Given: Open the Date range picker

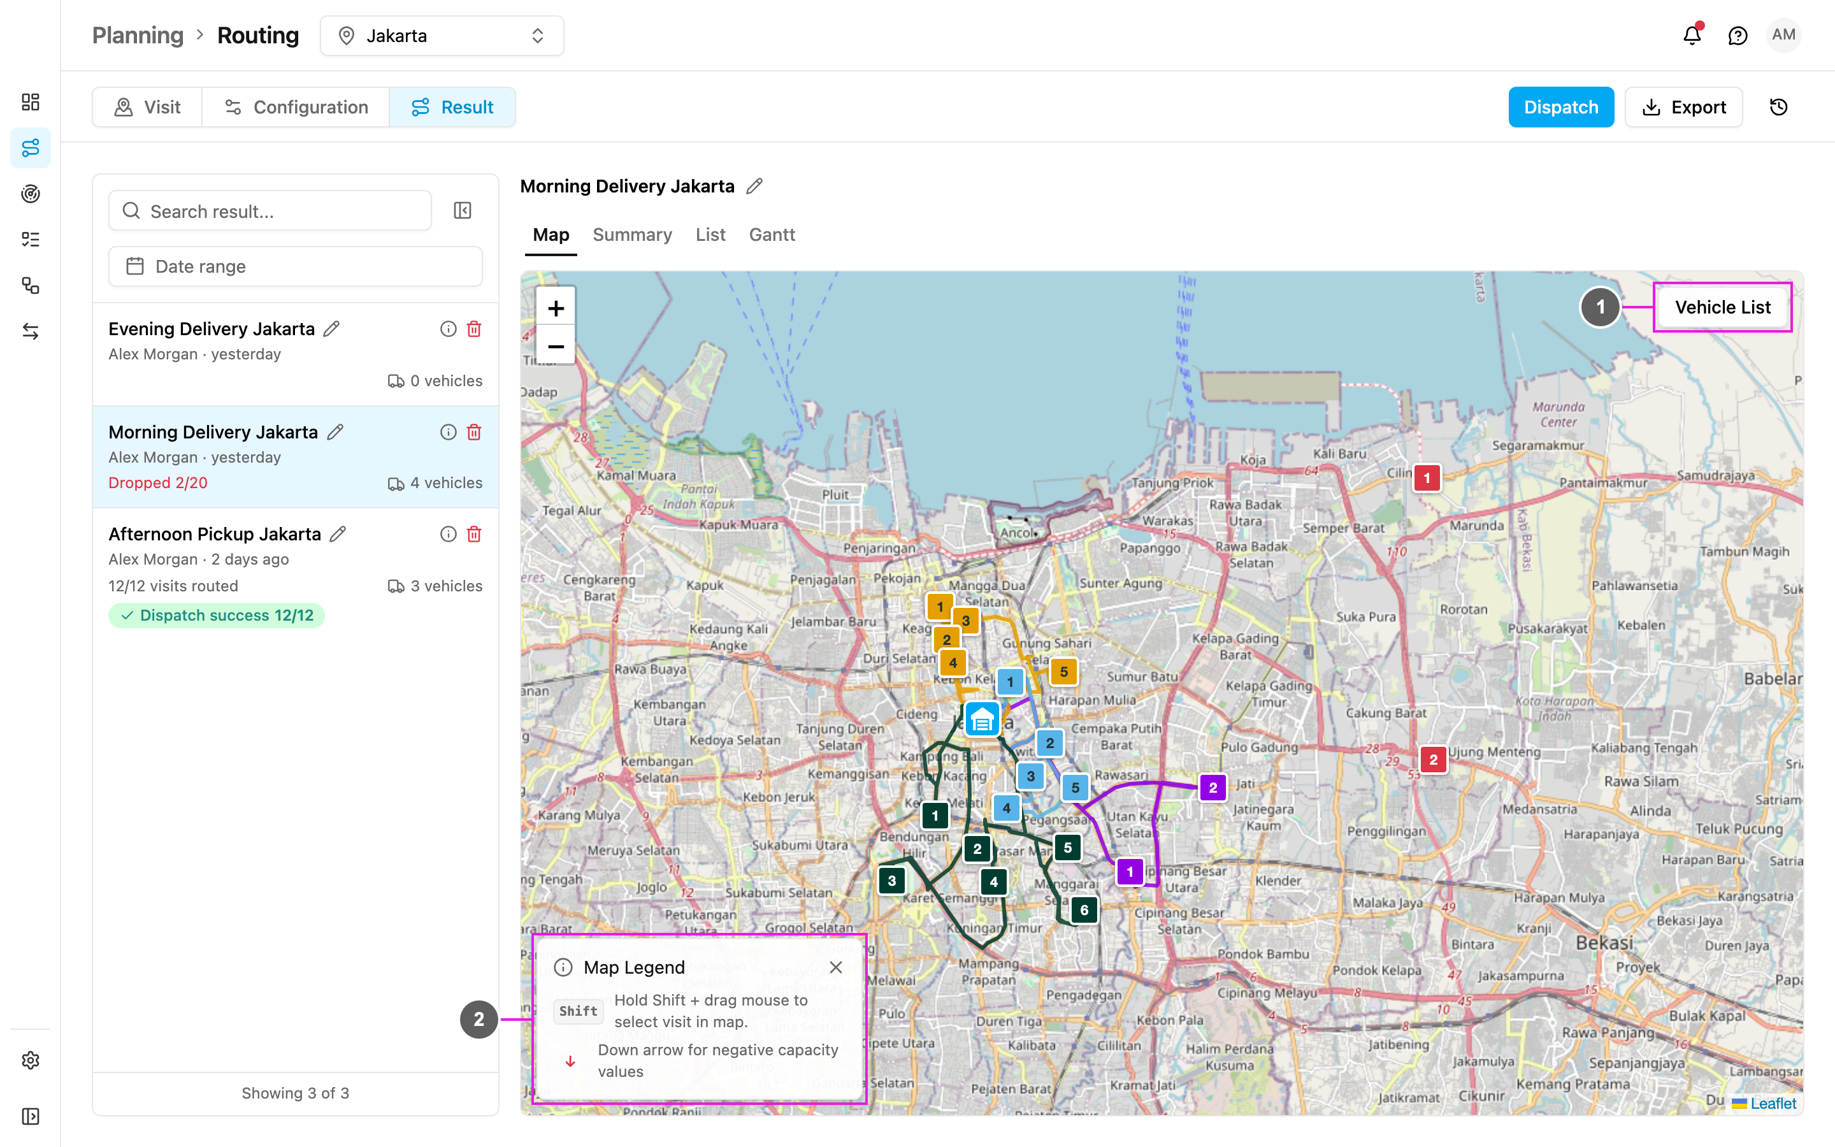Looking at the screenshot, I should pos(296,266).
